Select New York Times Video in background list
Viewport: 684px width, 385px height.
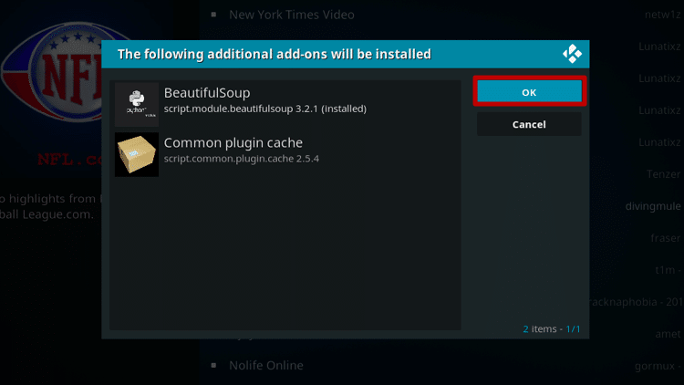[292, 15]
